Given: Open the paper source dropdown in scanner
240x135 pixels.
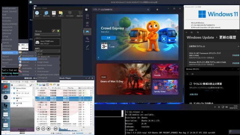Looking at the screenshot, I should tap(47, 51).
